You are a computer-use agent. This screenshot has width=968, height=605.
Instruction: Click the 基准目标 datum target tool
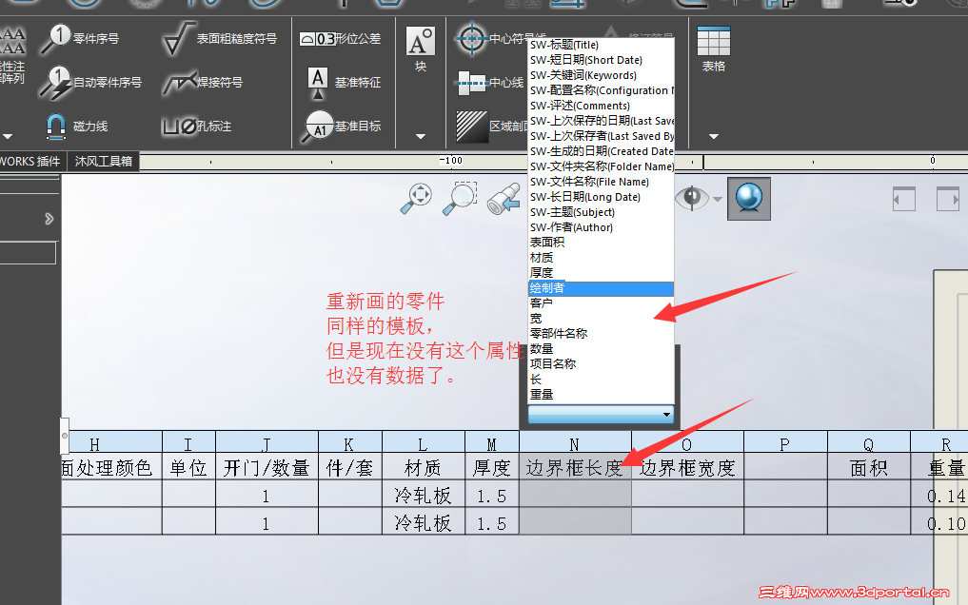342,126
